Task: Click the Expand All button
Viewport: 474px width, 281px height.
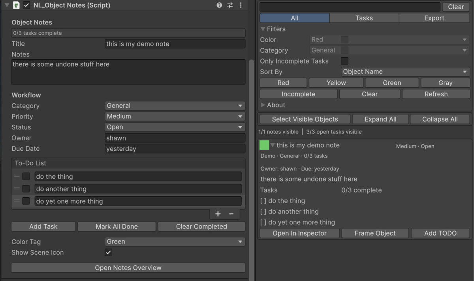Action: (381, 119)
